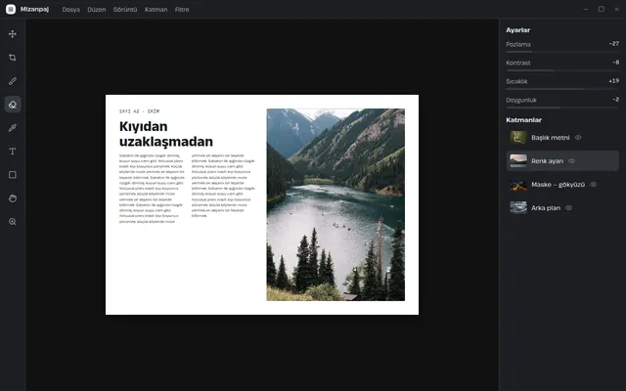Click the SAYI 42 · EKİM caption
626x391 pixels.
[139, 111]
